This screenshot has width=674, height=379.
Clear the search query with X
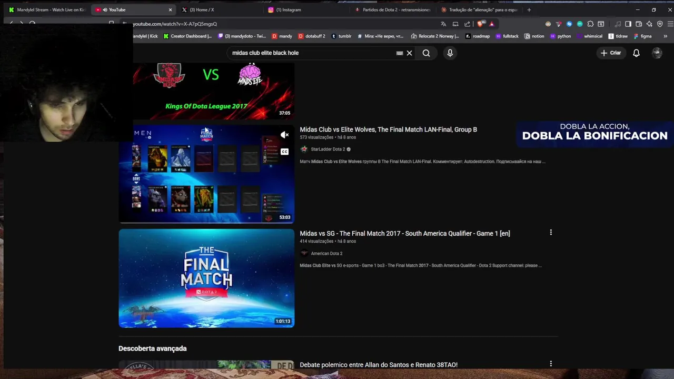[x=409, y=53]
